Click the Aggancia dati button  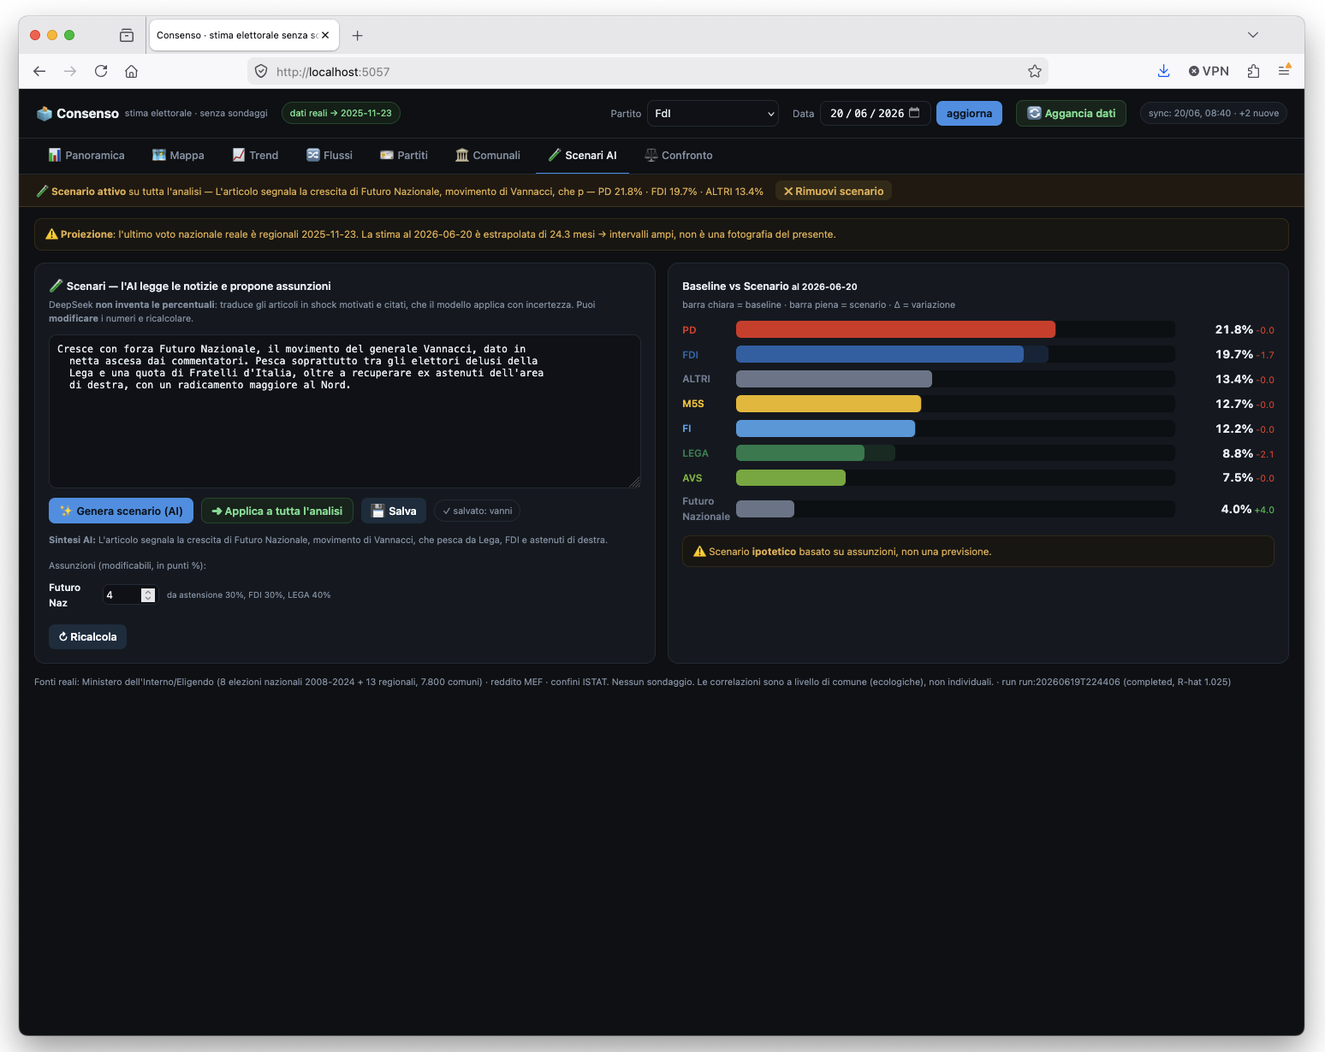pos(1071,113)
